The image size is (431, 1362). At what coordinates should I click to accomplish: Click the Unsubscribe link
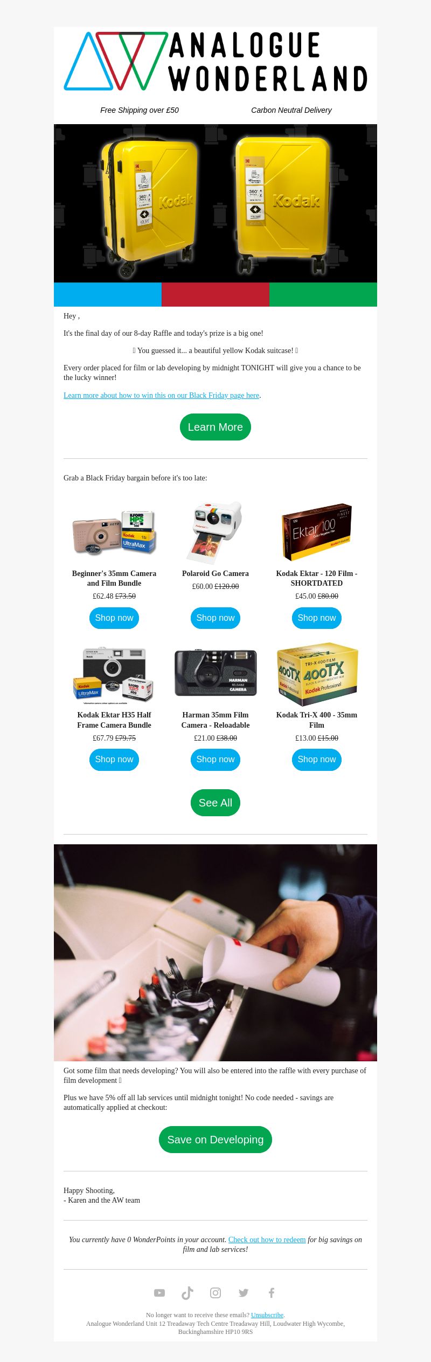pos(267,1315)
